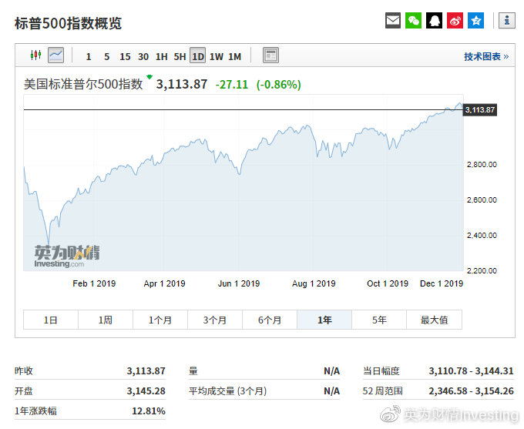The image size is (524, 429).
Task: Click the 美国标准普尔500指数 title
Action: 83,84
